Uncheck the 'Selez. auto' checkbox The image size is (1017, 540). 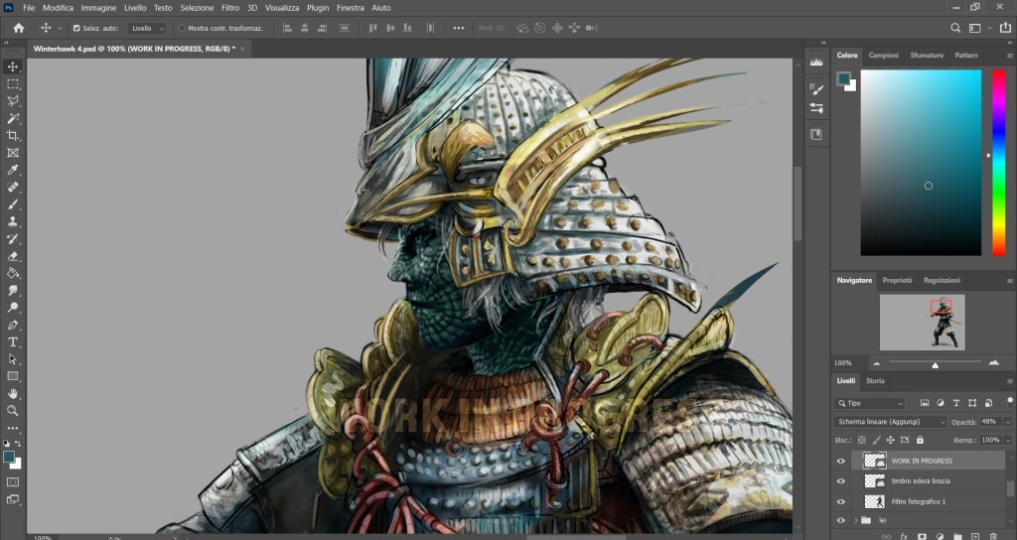pyautogui.click(x=75, y=29)
